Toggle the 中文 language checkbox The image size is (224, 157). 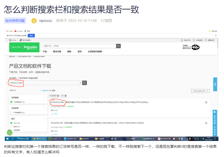coord(11,123)
